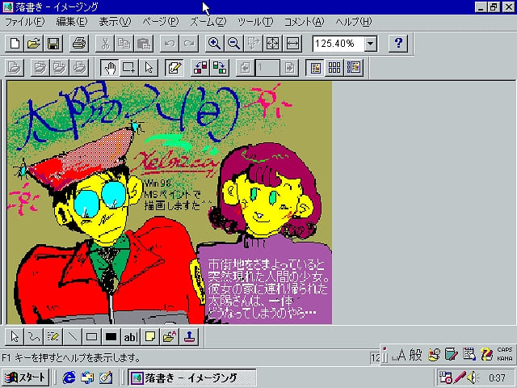Click the Print icon in toolbar
The height and width of the screenshot is (388, 517).
pos(78,43)
